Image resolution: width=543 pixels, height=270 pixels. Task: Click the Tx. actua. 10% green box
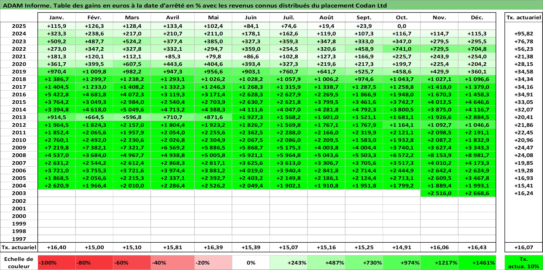click(x=524, y=262)
